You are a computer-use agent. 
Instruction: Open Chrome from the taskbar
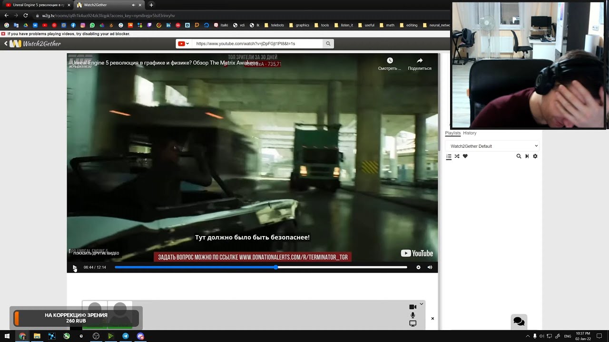(x=22, y=336)
